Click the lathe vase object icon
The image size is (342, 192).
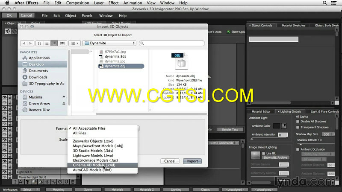point(41,182)
